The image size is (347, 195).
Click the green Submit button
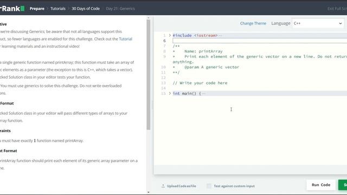point(343,185)
